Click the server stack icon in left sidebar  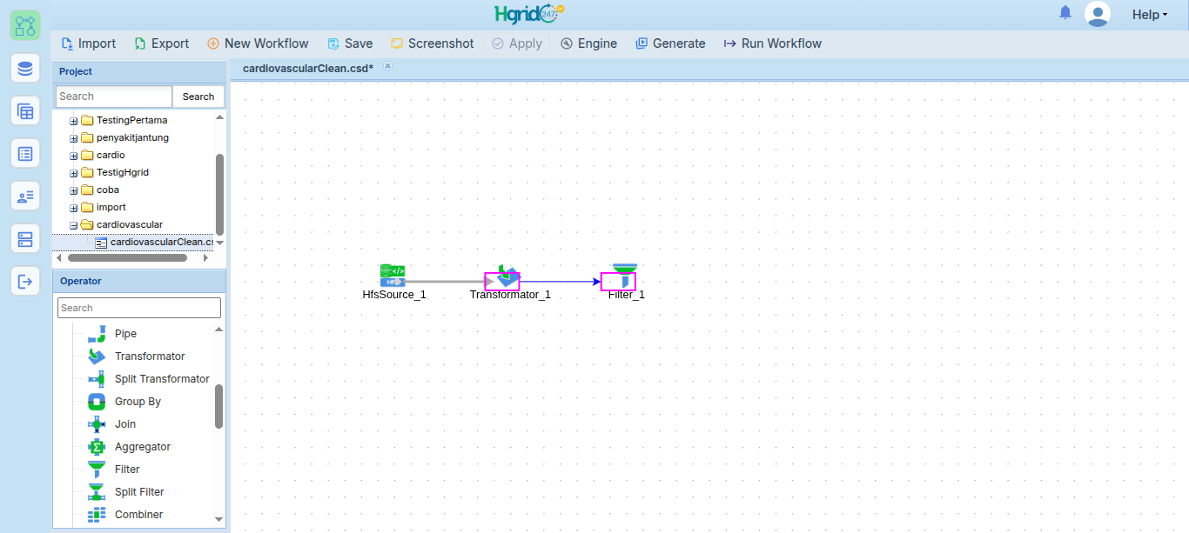coord(25,238)
